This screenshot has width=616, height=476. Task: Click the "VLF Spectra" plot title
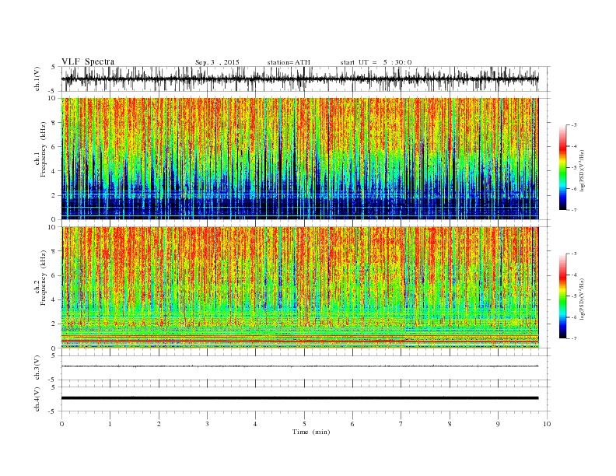(x=88, y=61)
